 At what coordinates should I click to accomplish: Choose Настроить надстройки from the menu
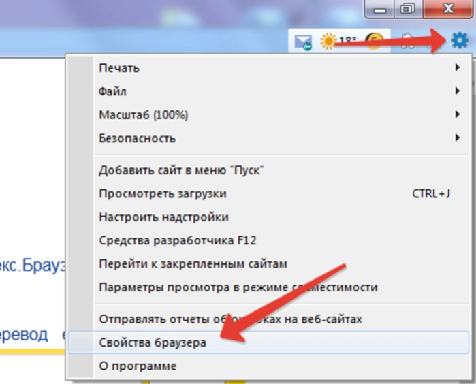point(269,217)
